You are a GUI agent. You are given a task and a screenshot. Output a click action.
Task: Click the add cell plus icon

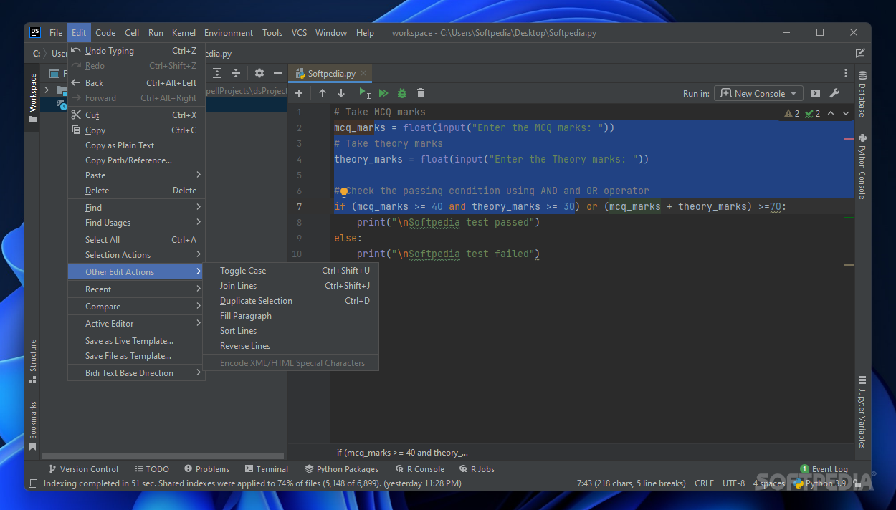299,93
